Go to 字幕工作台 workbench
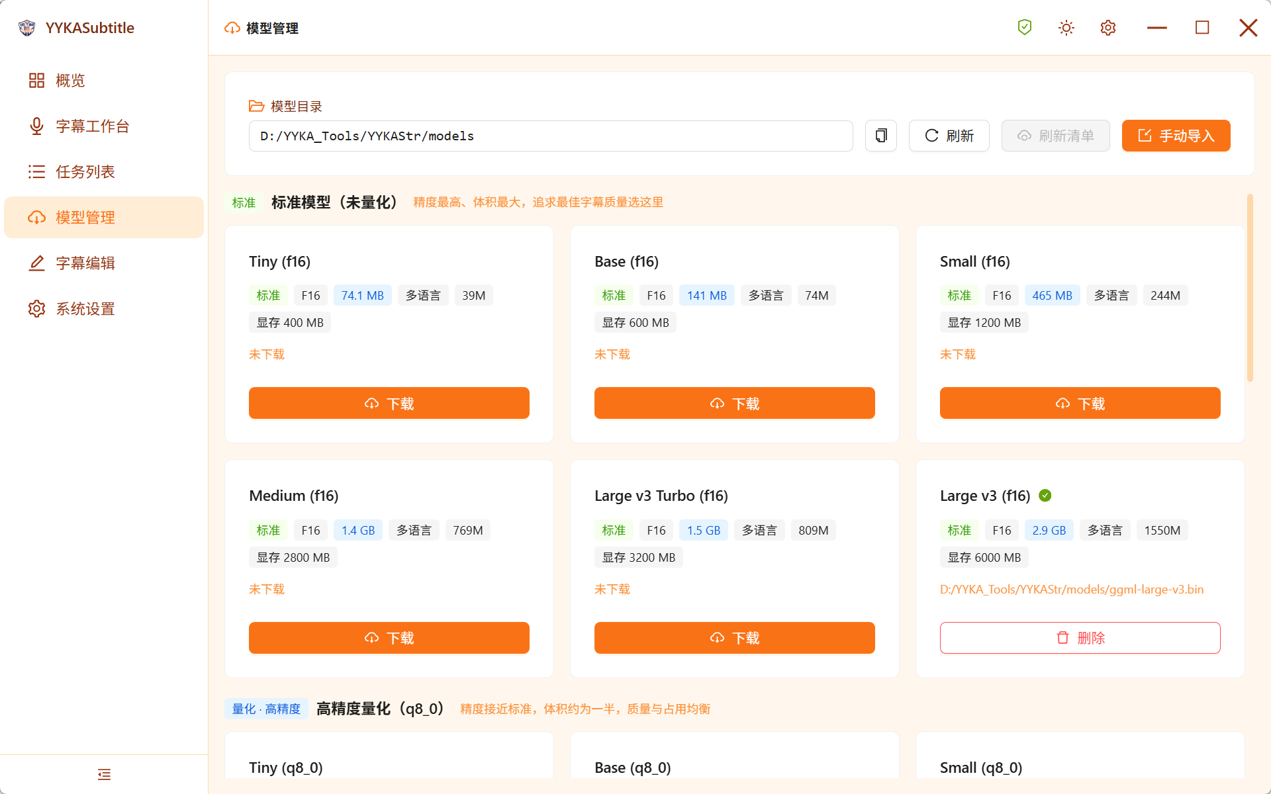 pos(104,126)
